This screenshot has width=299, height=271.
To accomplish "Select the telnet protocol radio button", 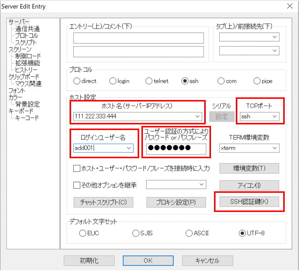I will 149,81.
